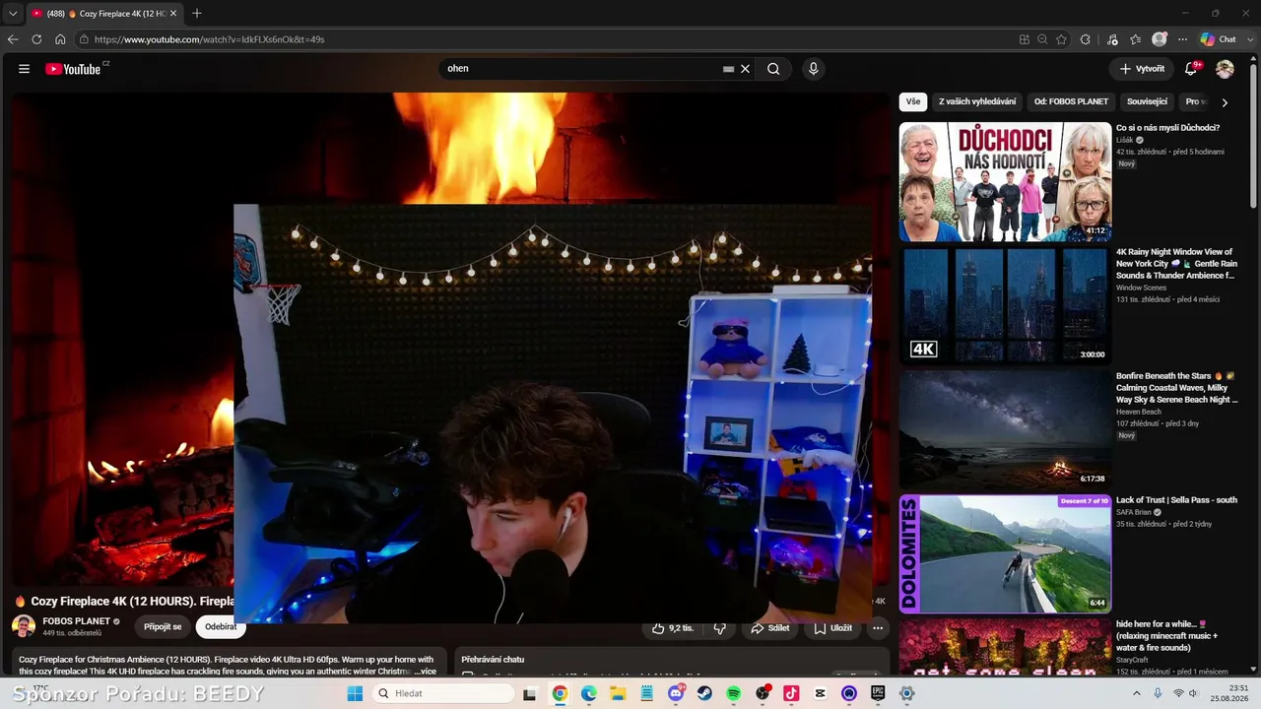Open the YouTube account avatar menu
Viewport: 1261px width, 709px height.
(x=1225, y=69)
